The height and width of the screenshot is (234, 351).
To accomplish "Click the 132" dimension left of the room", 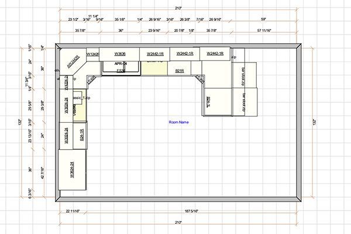I will [20, 122].
